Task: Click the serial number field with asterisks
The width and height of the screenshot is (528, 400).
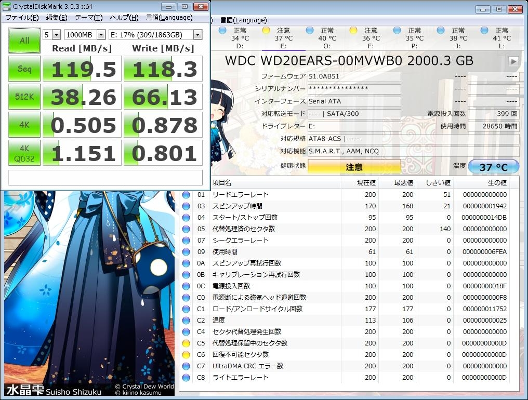Action: [x=354, y=89]
